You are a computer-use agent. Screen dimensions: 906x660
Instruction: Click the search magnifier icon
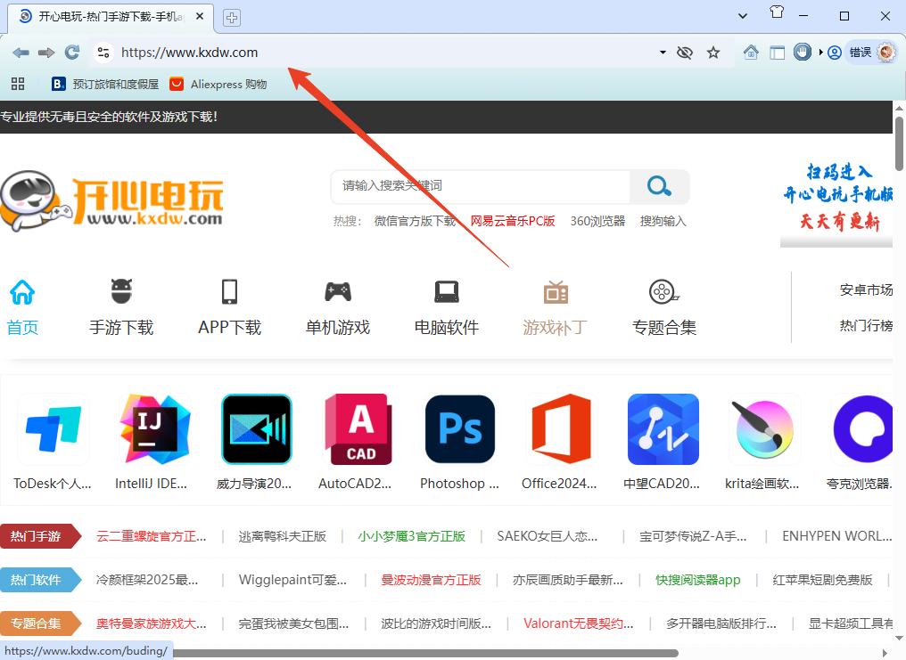(x=659, y=186)
